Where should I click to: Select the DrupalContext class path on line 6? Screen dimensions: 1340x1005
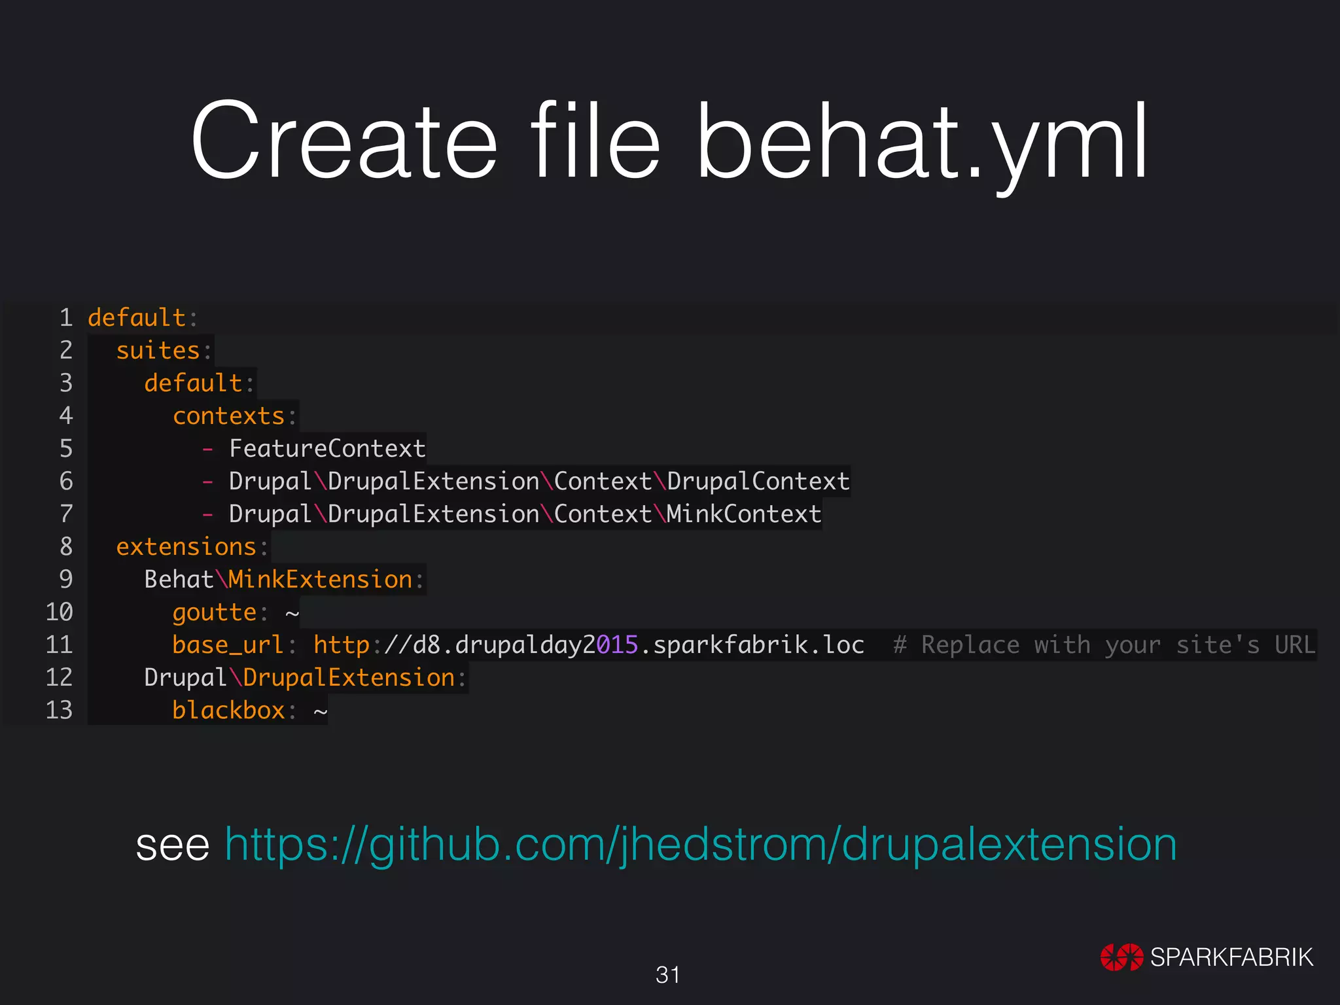[x=539, y=482]
